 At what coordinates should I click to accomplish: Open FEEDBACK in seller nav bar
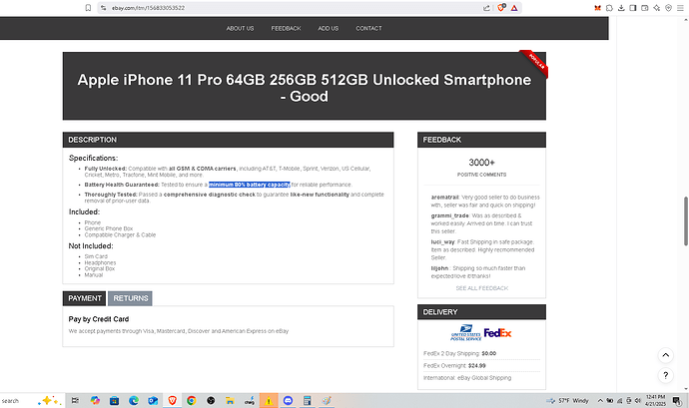(286, 28)
